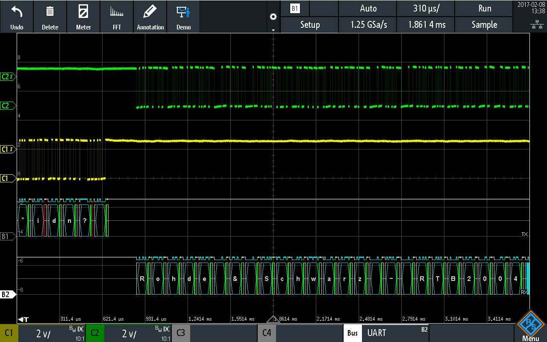This screenshot has height=342, width=547.
Task: Select the Delete icon
Action: coord(50,17)
